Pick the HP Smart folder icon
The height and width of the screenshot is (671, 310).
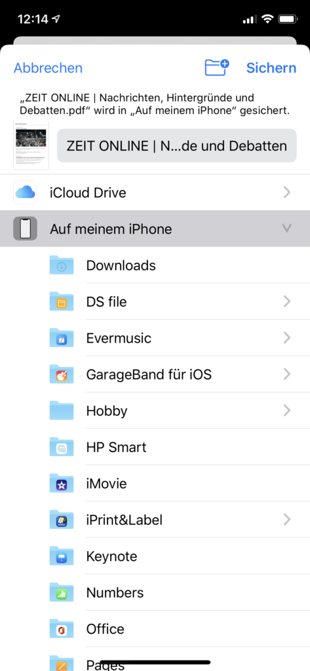[x=62, y=447]
